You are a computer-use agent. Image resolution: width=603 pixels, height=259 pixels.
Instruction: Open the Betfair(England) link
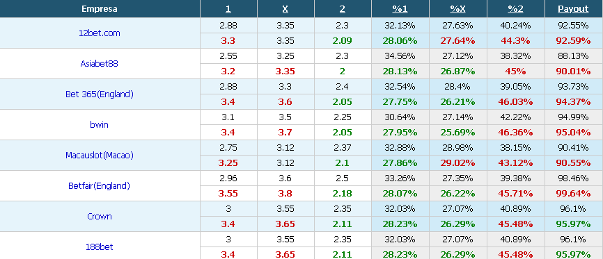pos(99,186)
